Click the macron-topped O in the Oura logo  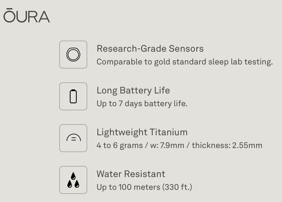click(9, 16)
